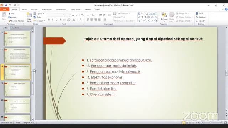Toggle Text Shadow formatting
228x128 pixels.
pos(61,20)
